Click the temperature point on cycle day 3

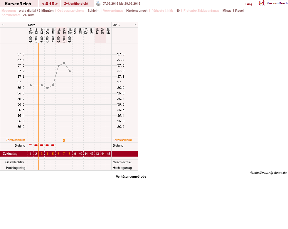tap(42, 85)
